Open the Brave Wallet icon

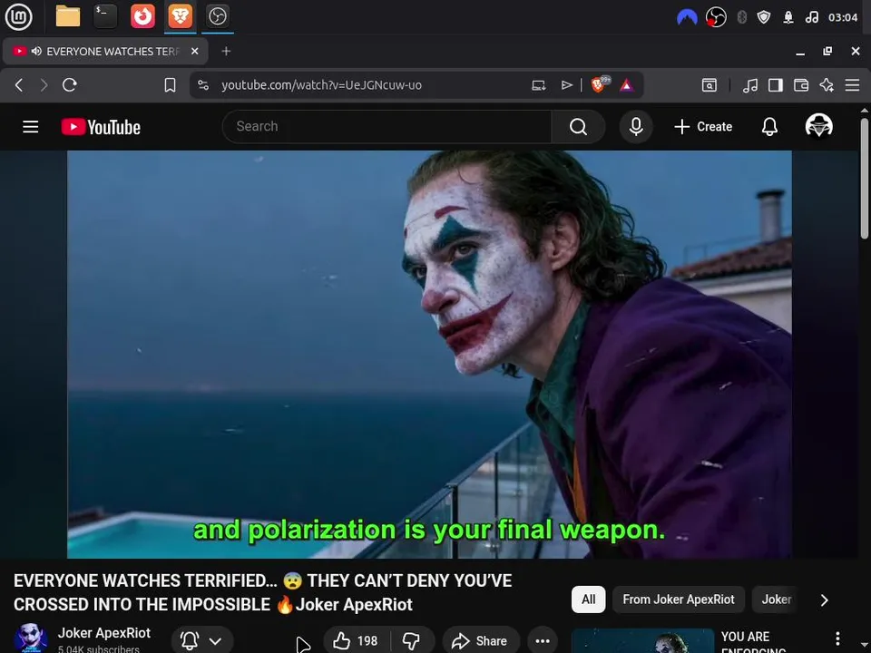801,85
